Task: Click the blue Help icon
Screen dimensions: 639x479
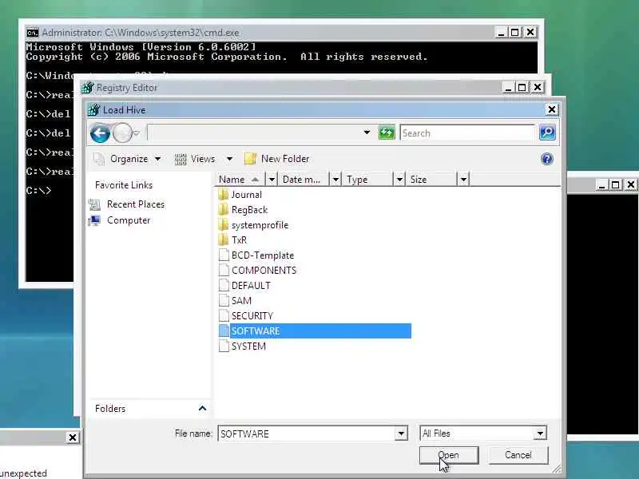Action: click(547, 159)
